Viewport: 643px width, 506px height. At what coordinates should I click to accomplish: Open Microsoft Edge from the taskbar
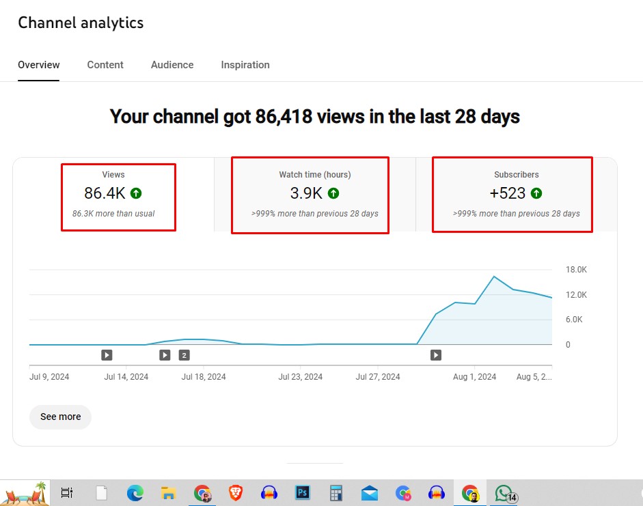(135, 493)
